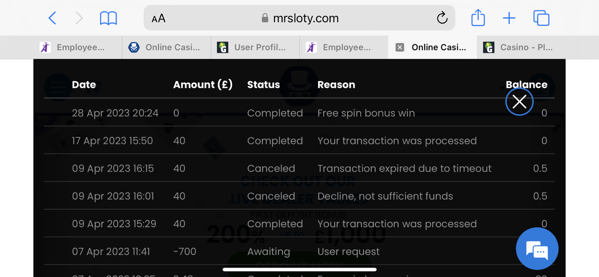Screen dimensions: 599x277
Task: Add a new tab with plus icon
Action: tap(509, 18)
